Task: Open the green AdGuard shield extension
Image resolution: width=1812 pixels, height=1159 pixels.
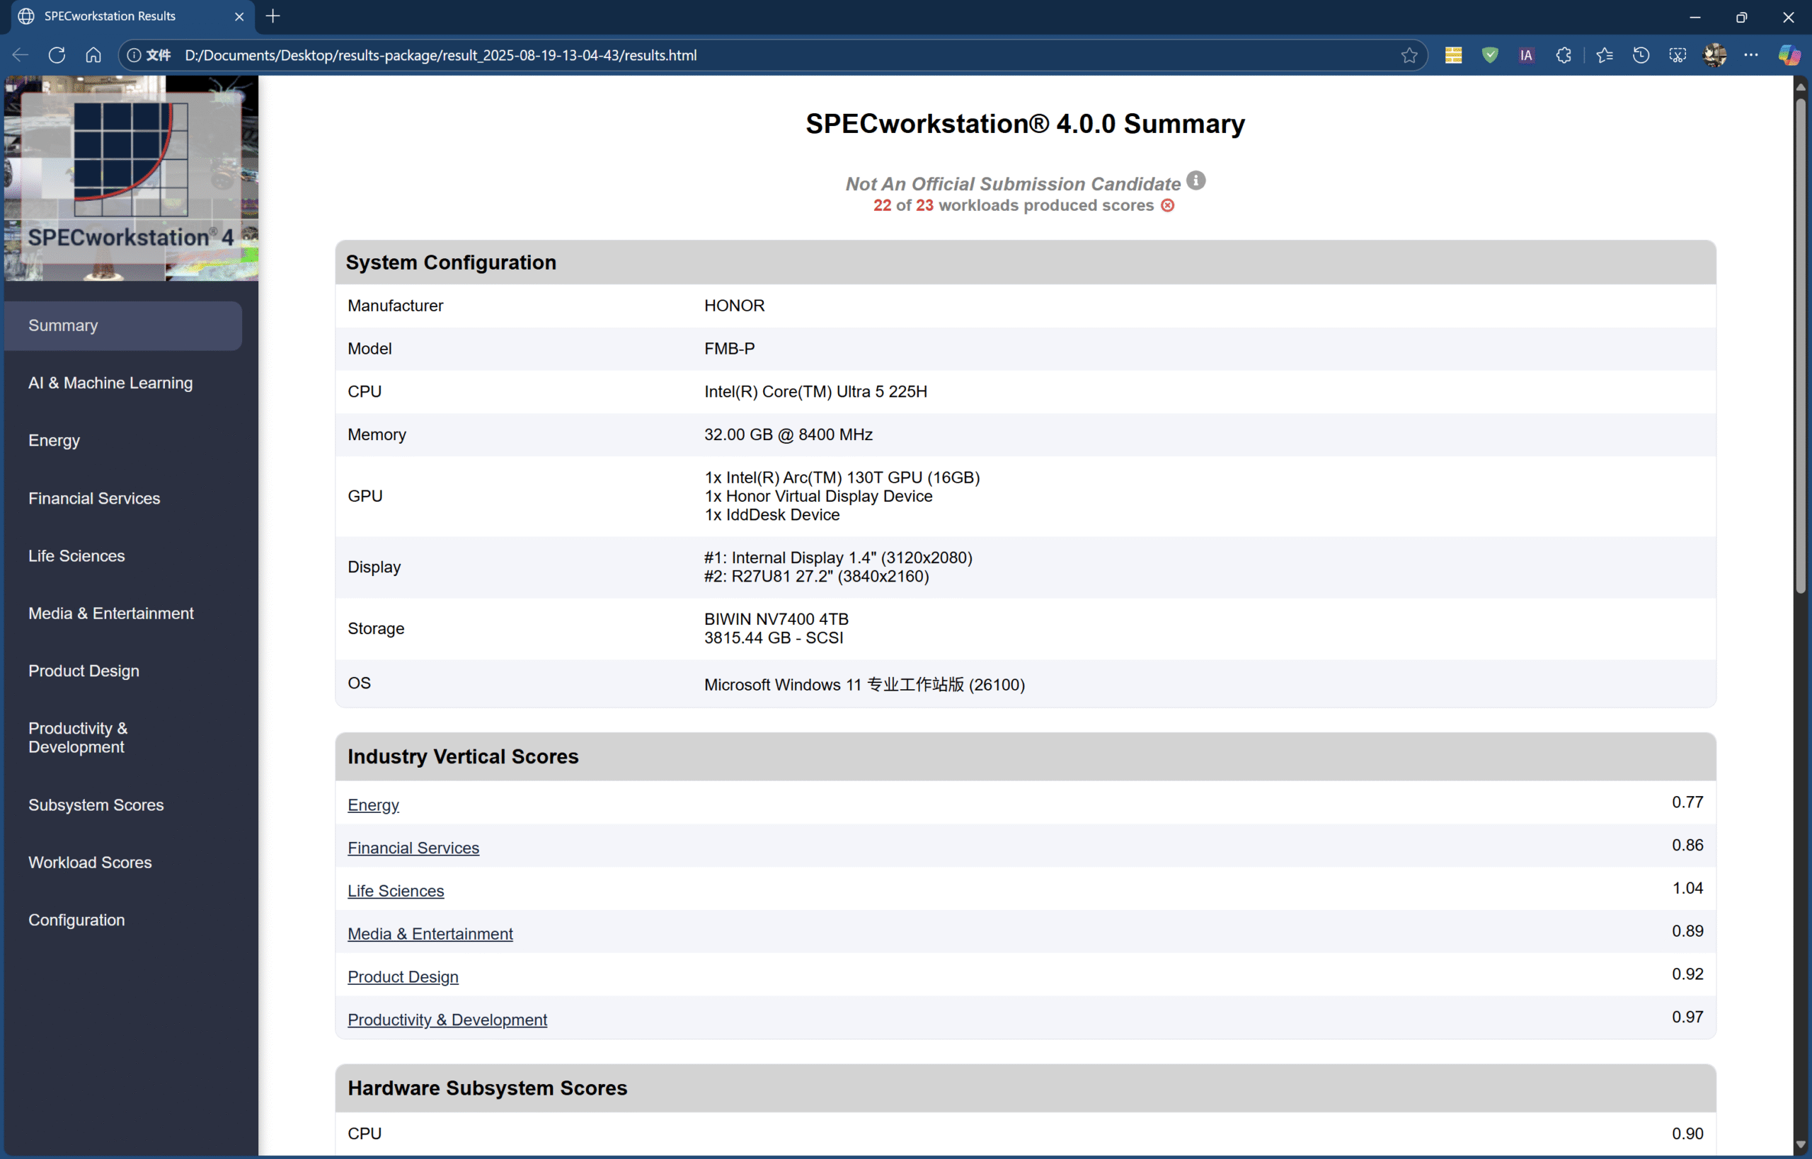Action: (1490, 55)
